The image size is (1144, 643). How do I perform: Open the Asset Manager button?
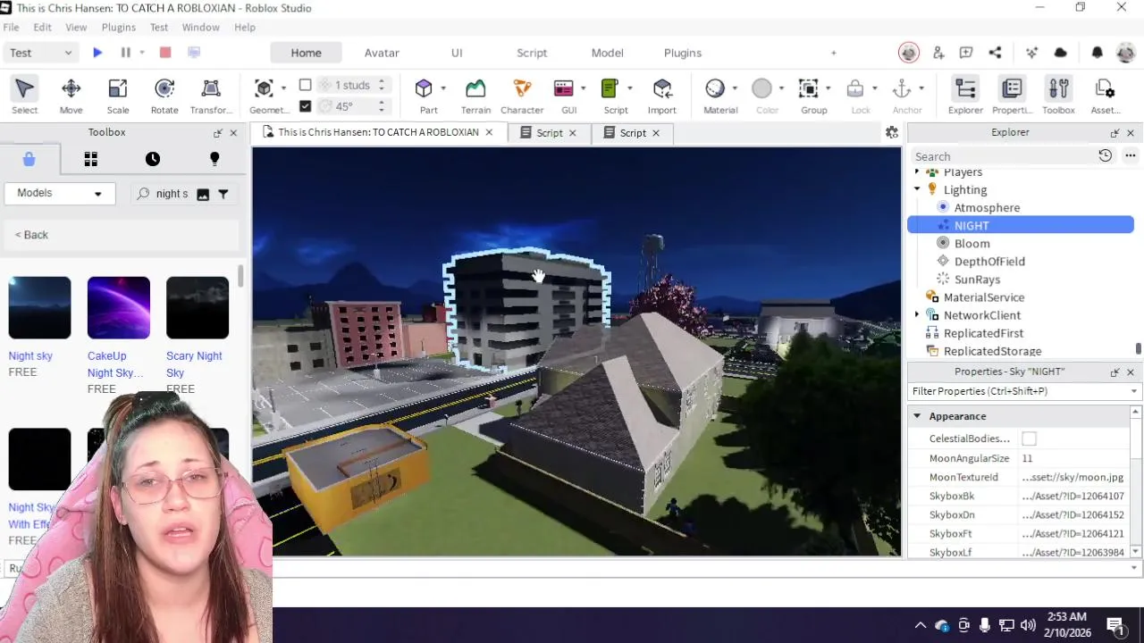1105,96
